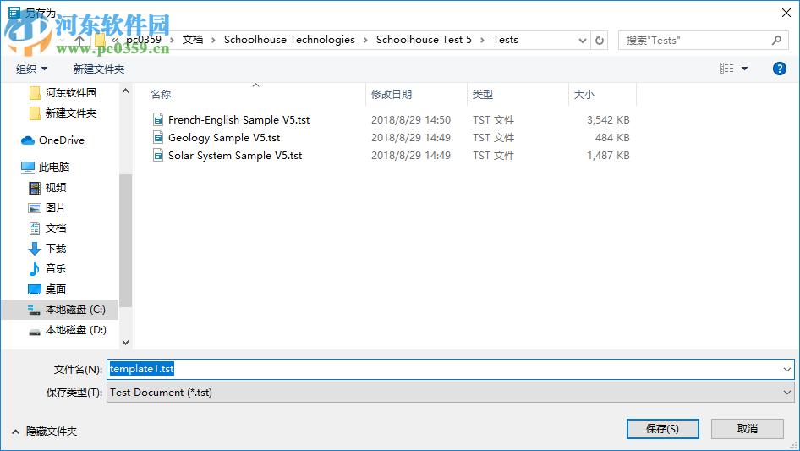Click size value 3,542 KB
800x451 pixels.
[608, 120]
